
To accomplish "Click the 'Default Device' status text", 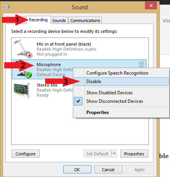I will (x=51, y=75).
